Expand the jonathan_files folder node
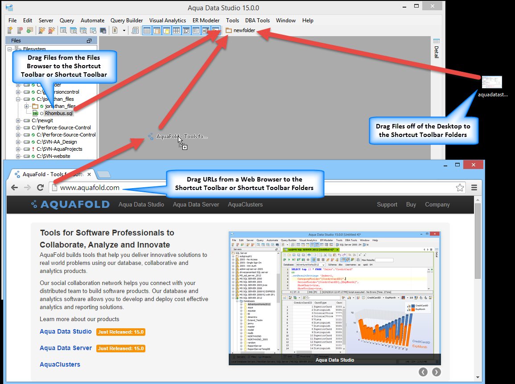 (x=27, y=106)
